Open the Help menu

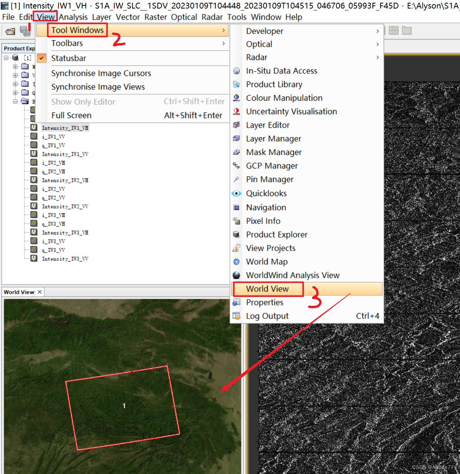pos(294,17)
